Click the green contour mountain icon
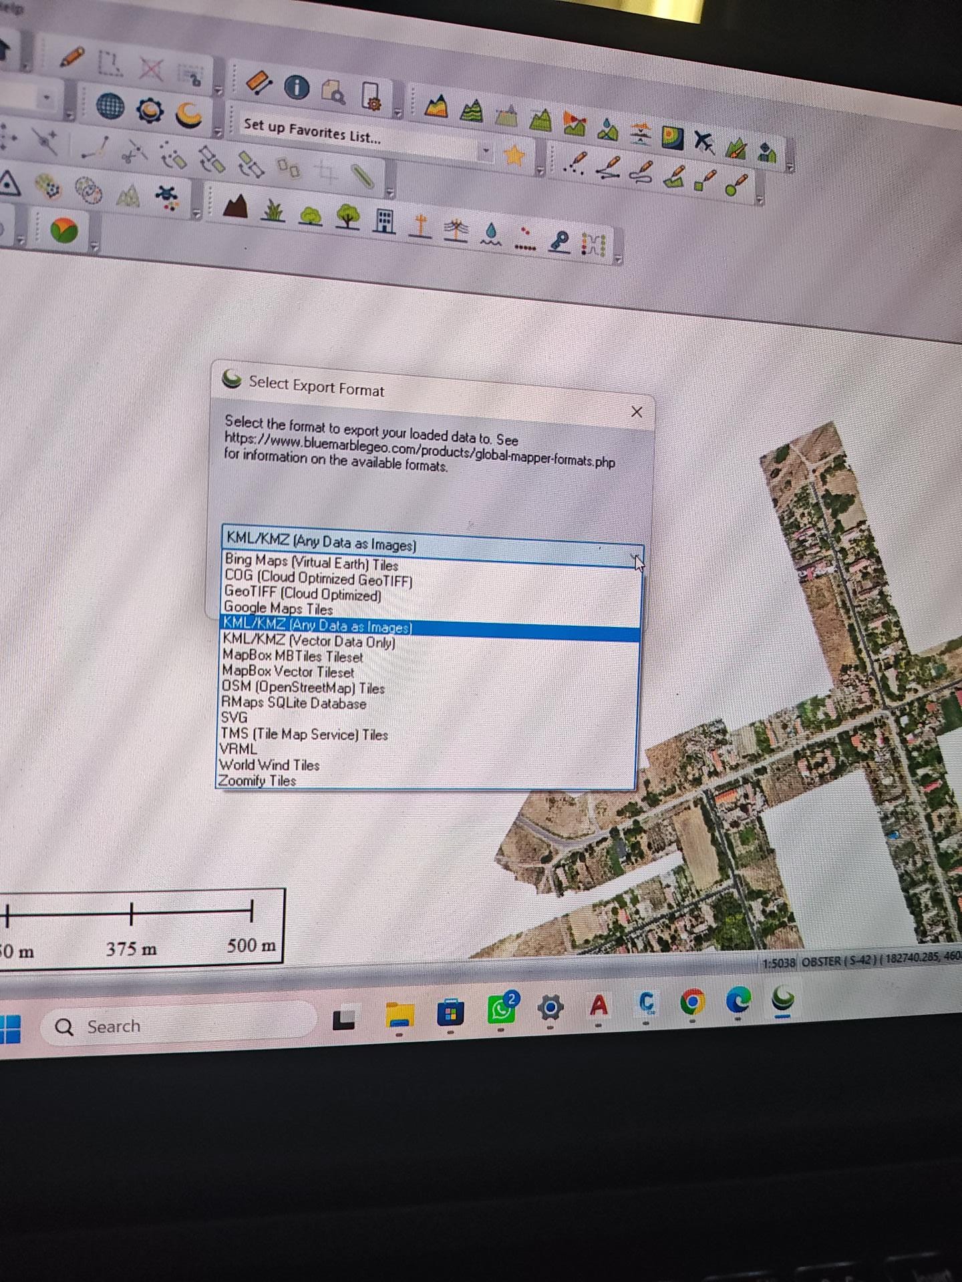 click(x=472, y=110)
